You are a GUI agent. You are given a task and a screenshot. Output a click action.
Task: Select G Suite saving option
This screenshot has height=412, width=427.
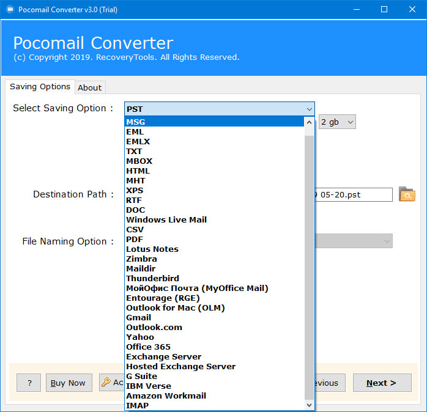pos(214,377)
